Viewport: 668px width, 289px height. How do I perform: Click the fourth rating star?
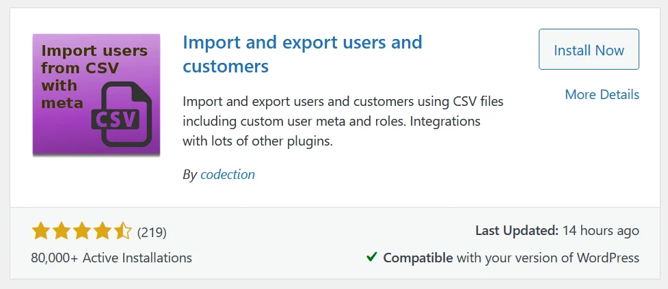(x=103, y=232)
